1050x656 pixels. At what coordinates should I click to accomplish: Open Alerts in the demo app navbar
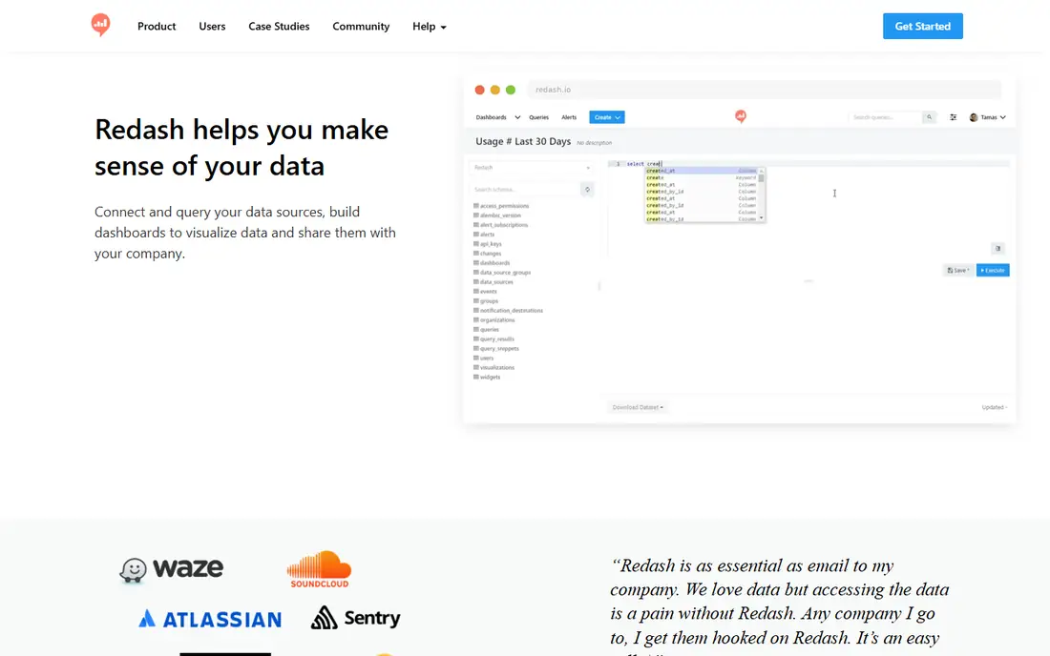(569, 117)
